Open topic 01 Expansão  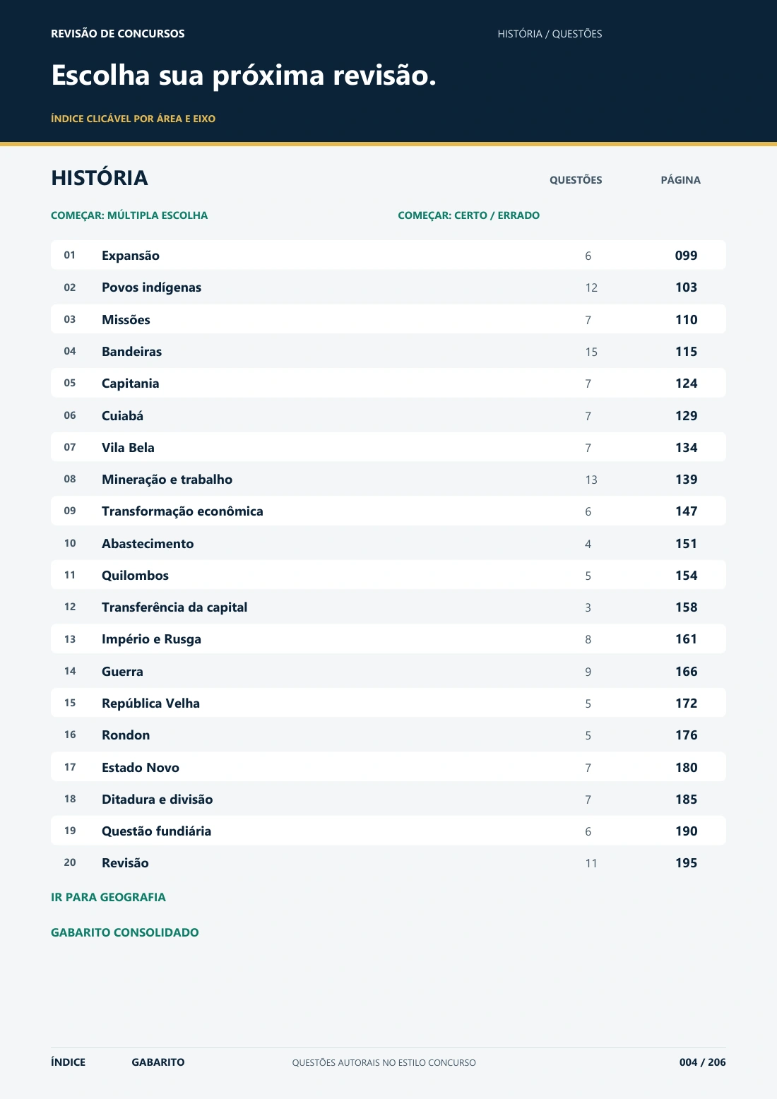coord(389,255)
